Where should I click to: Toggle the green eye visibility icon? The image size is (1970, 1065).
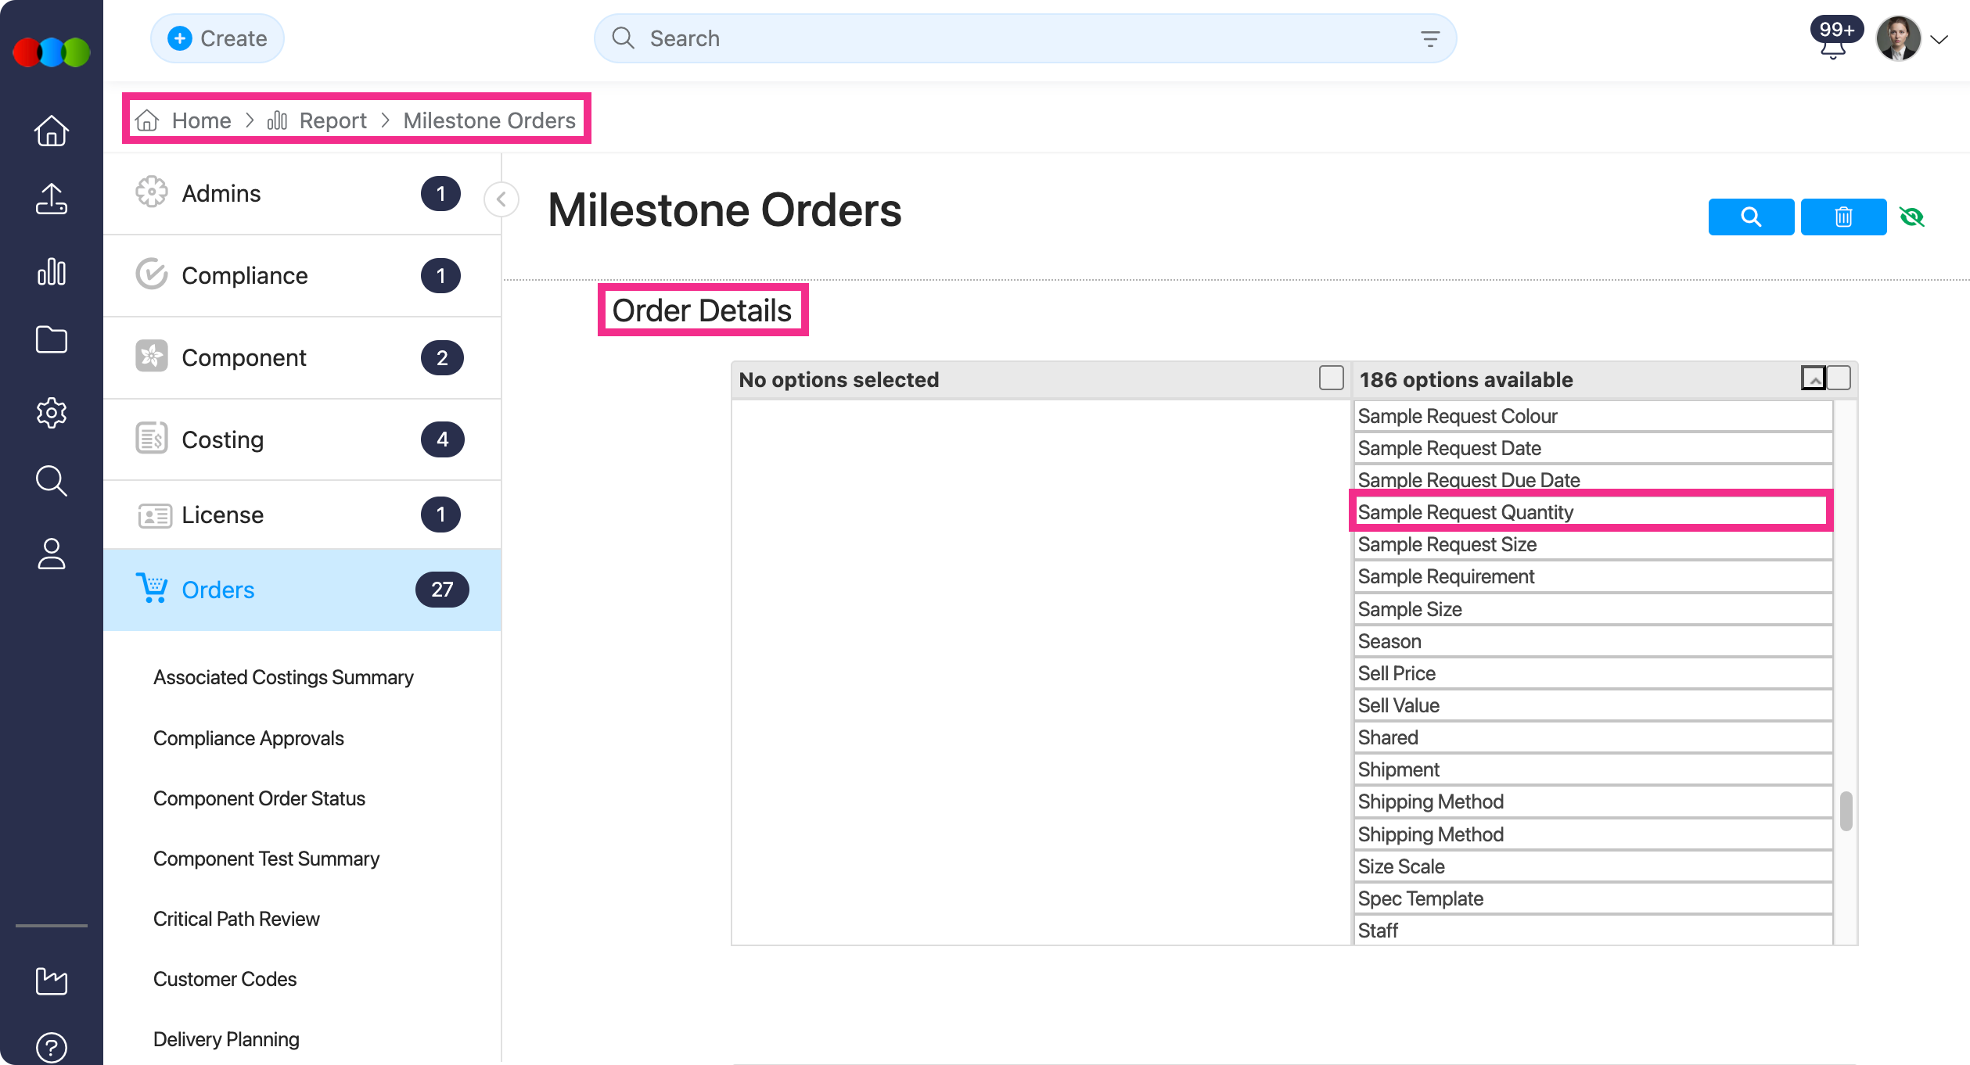[x=1911, y=217]
